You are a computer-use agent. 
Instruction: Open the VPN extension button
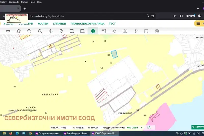tap(191, 16)
